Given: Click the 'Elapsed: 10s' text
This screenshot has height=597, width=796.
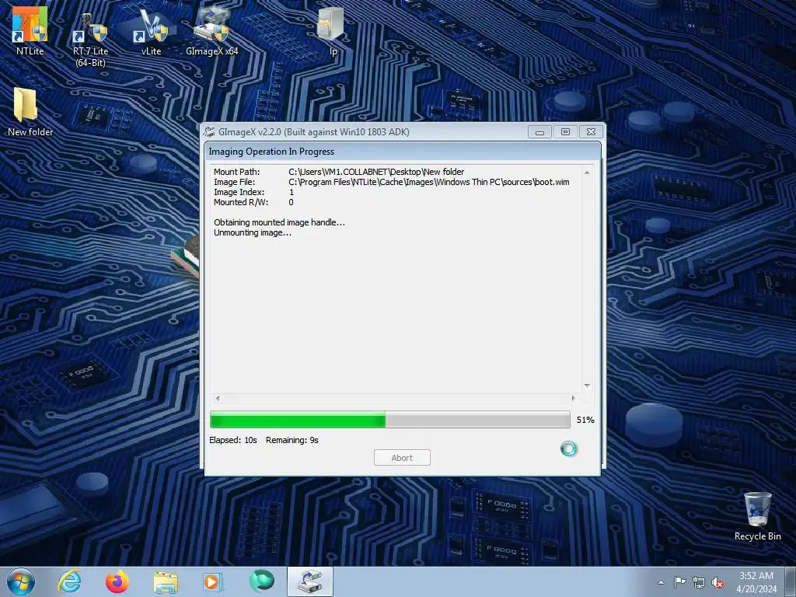Looking at the screenshot, I should pyautogui.click(x=233, y=440).
